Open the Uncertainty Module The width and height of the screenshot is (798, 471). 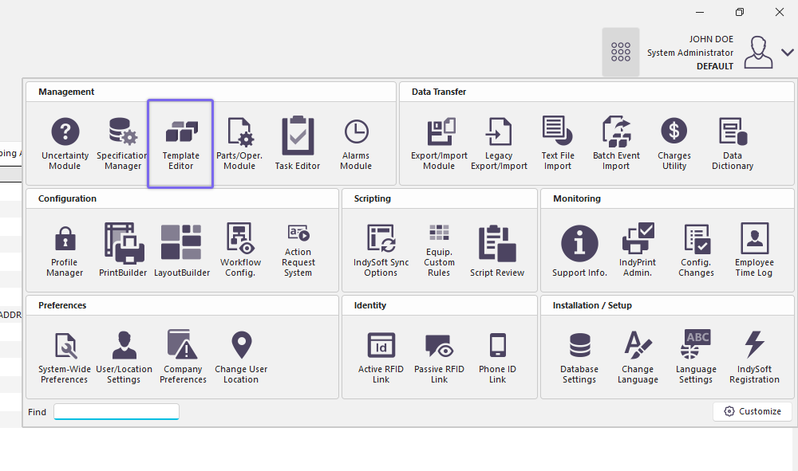65,143
